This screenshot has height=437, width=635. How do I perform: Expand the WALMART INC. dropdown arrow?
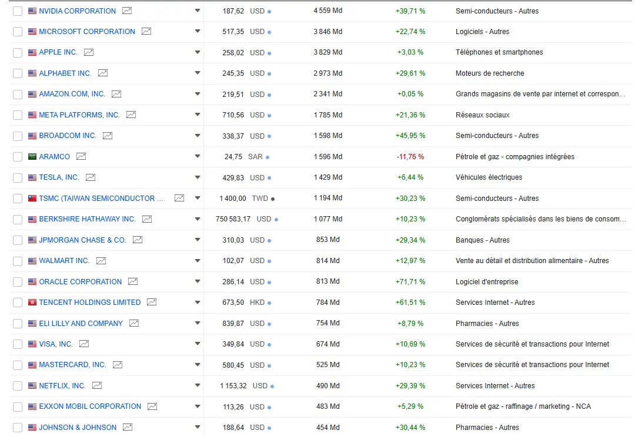tap(198, 260)
